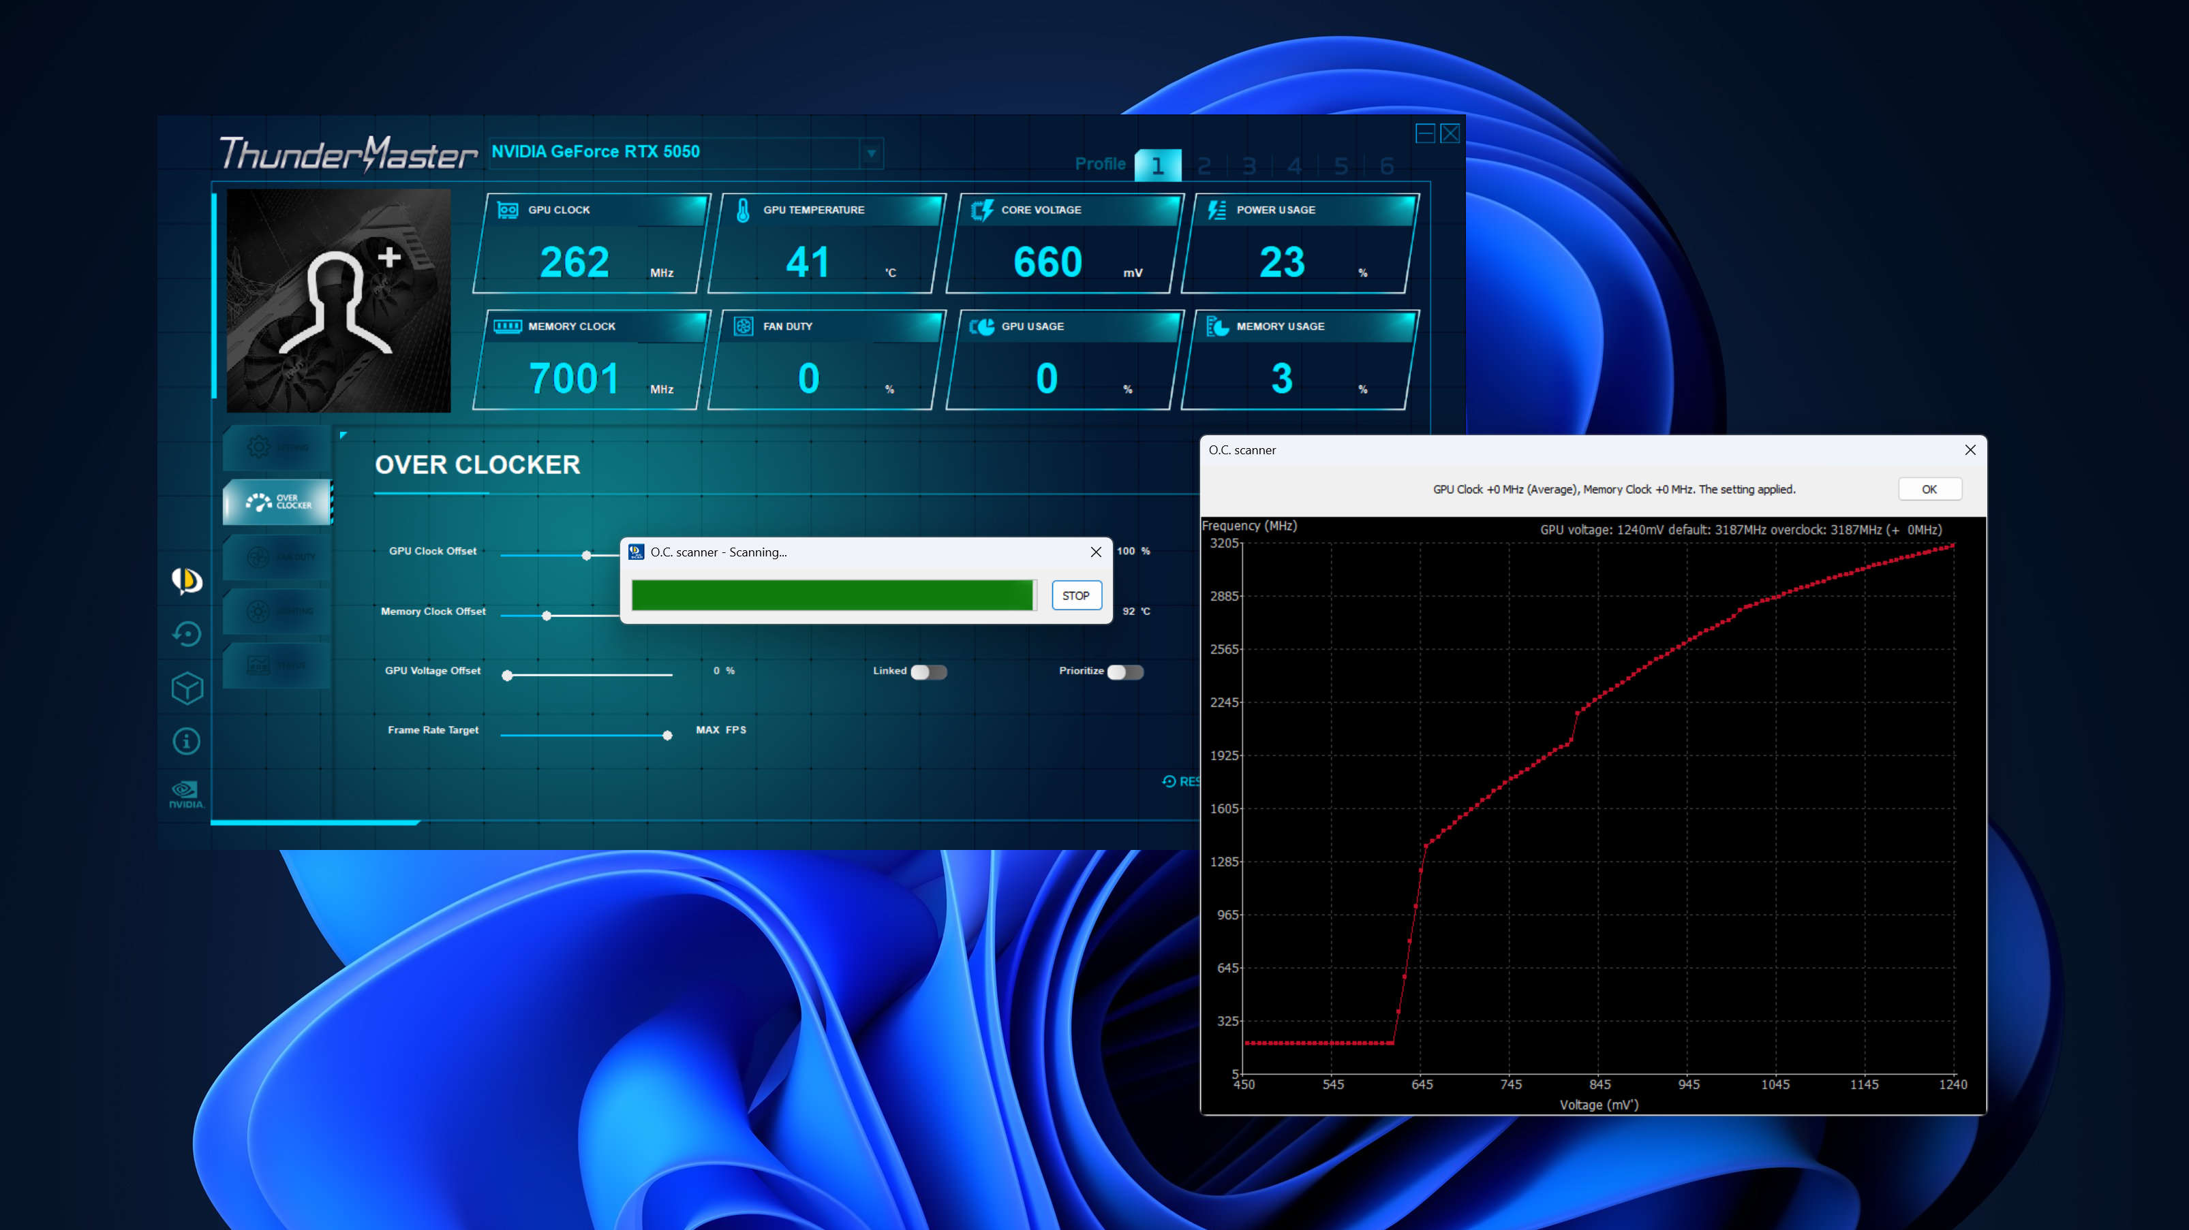Click the Memory Clock value 7001

[x=574, y=378]
